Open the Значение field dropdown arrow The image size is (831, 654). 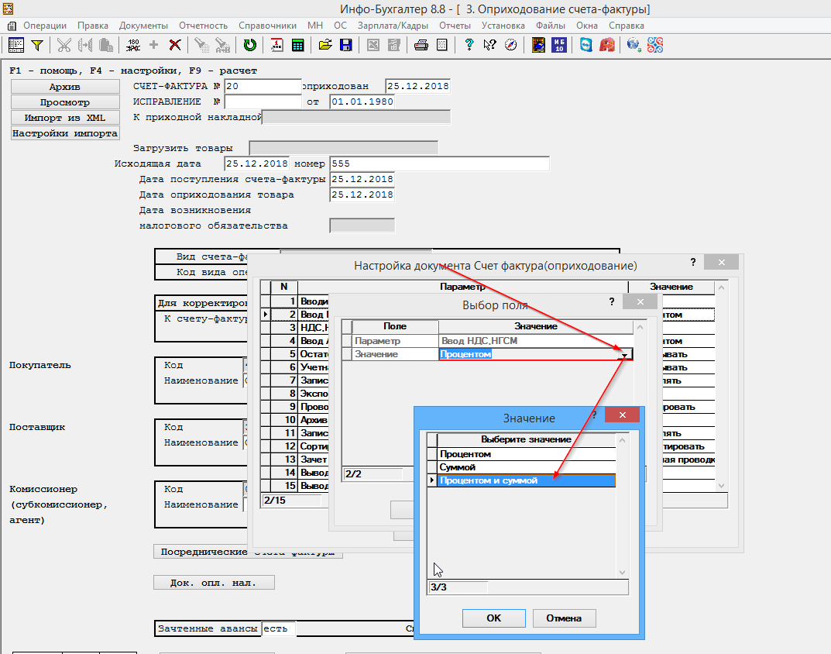[625, 355]
